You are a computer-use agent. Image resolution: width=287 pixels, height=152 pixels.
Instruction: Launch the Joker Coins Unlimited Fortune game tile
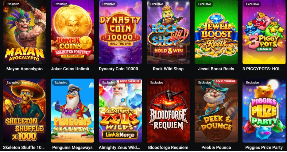coord(72,32)
